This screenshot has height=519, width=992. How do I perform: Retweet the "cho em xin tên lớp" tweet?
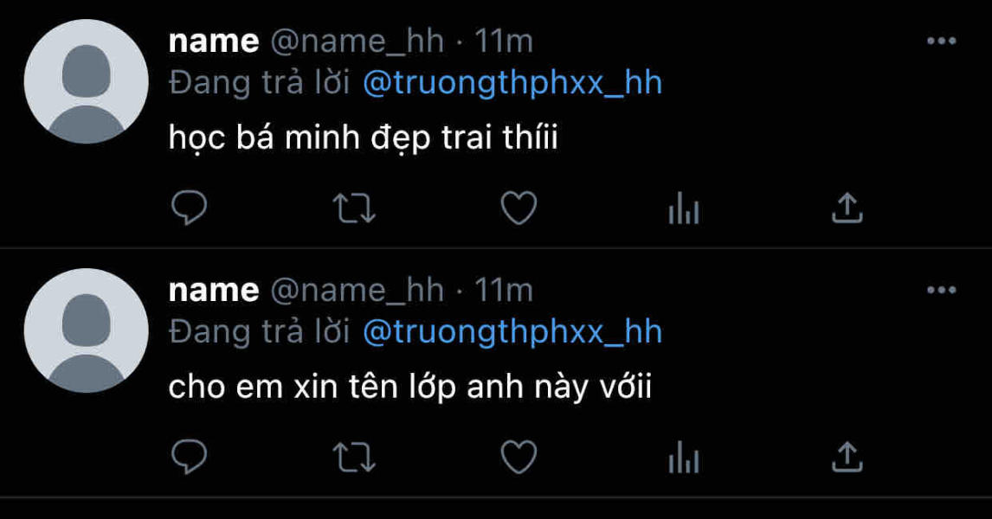point(354,458)
